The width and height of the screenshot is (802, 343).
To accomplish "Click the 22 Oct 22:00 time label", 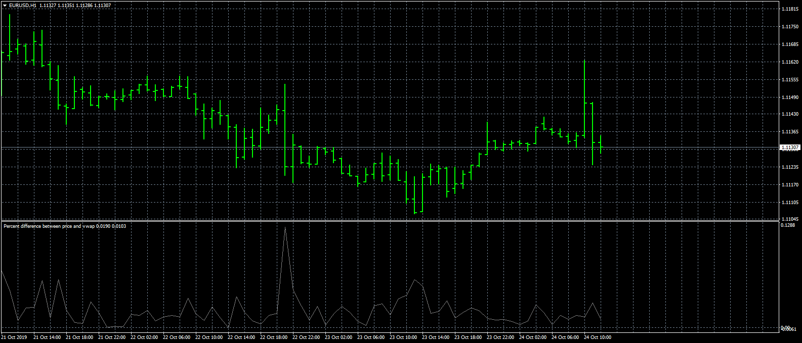I will (x=306, y=337).
